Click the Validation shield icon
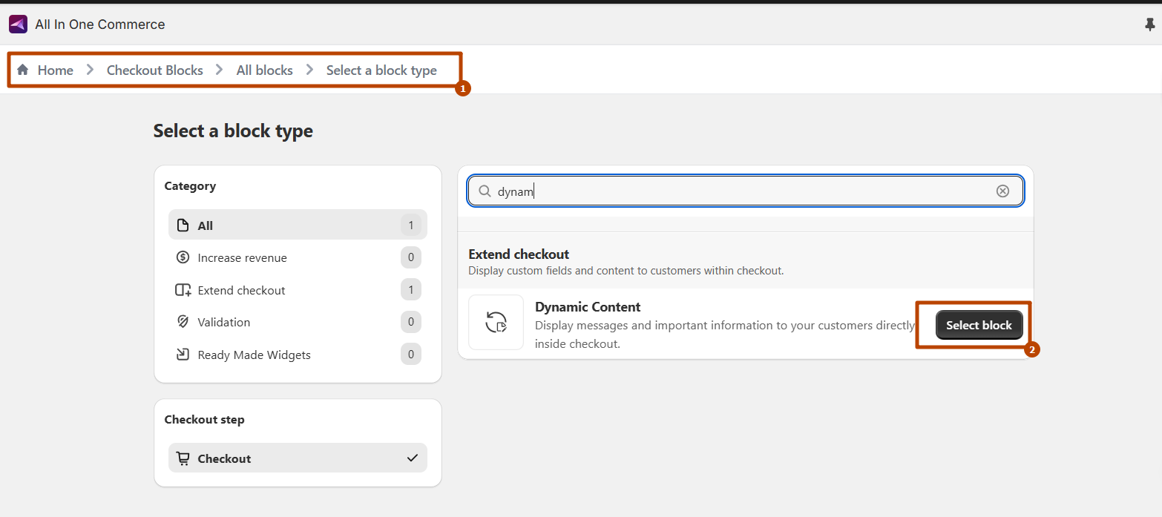 click(x=183, y=322)
